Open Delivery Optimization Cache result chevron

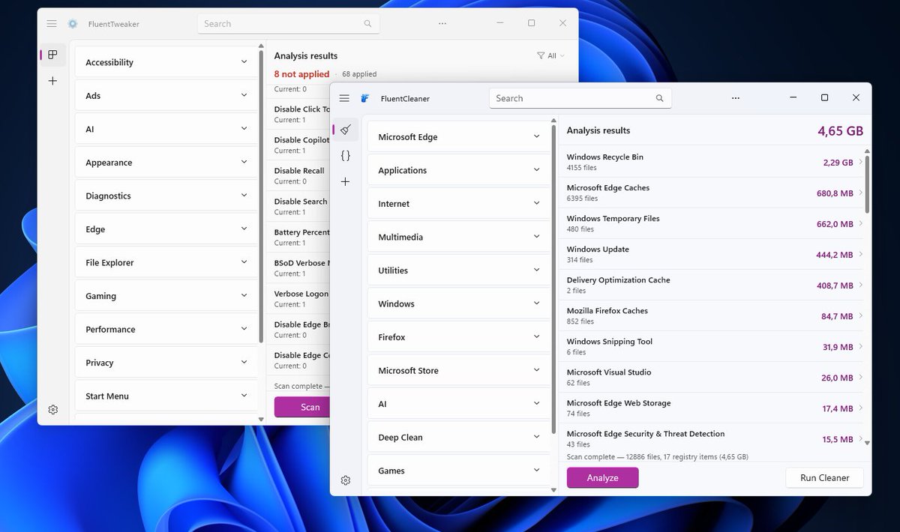tap(860, 285)
